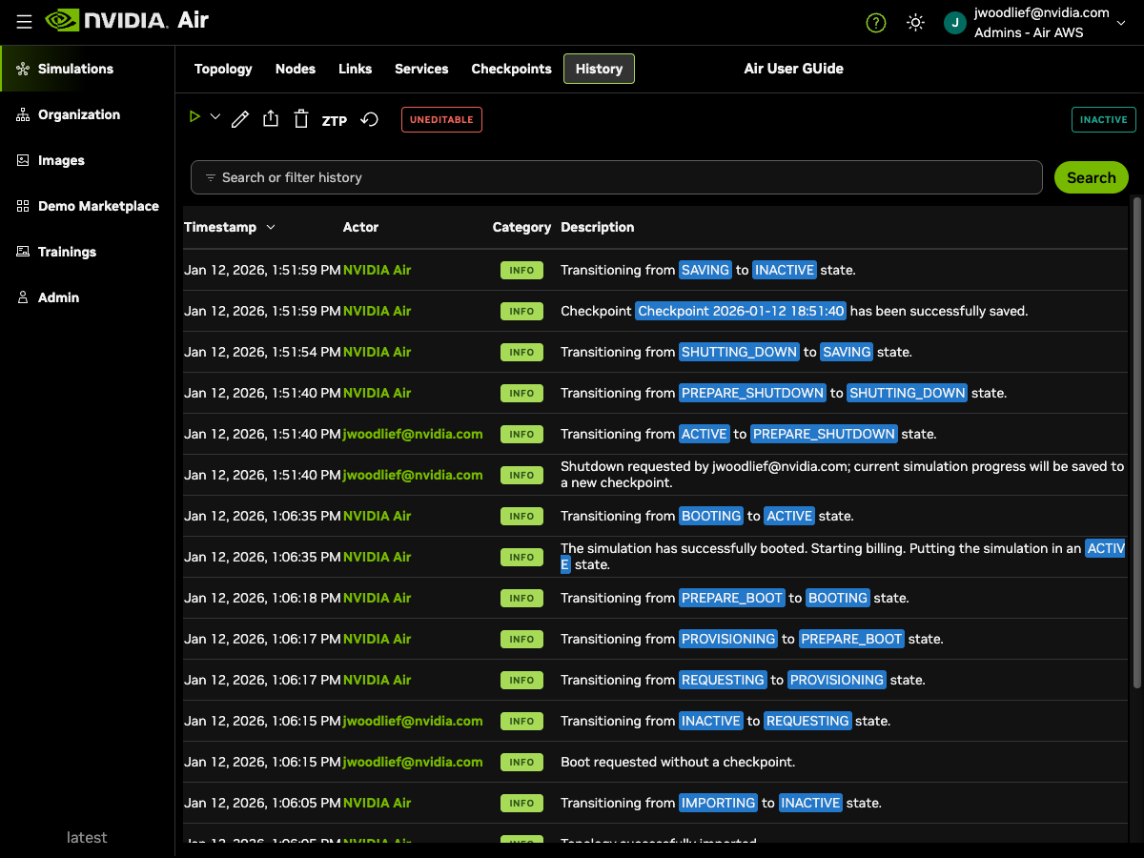Switch to the Checkpoints tab
Image resolution: width=1144 pixels, height=858 pixels.
(511, 69)
